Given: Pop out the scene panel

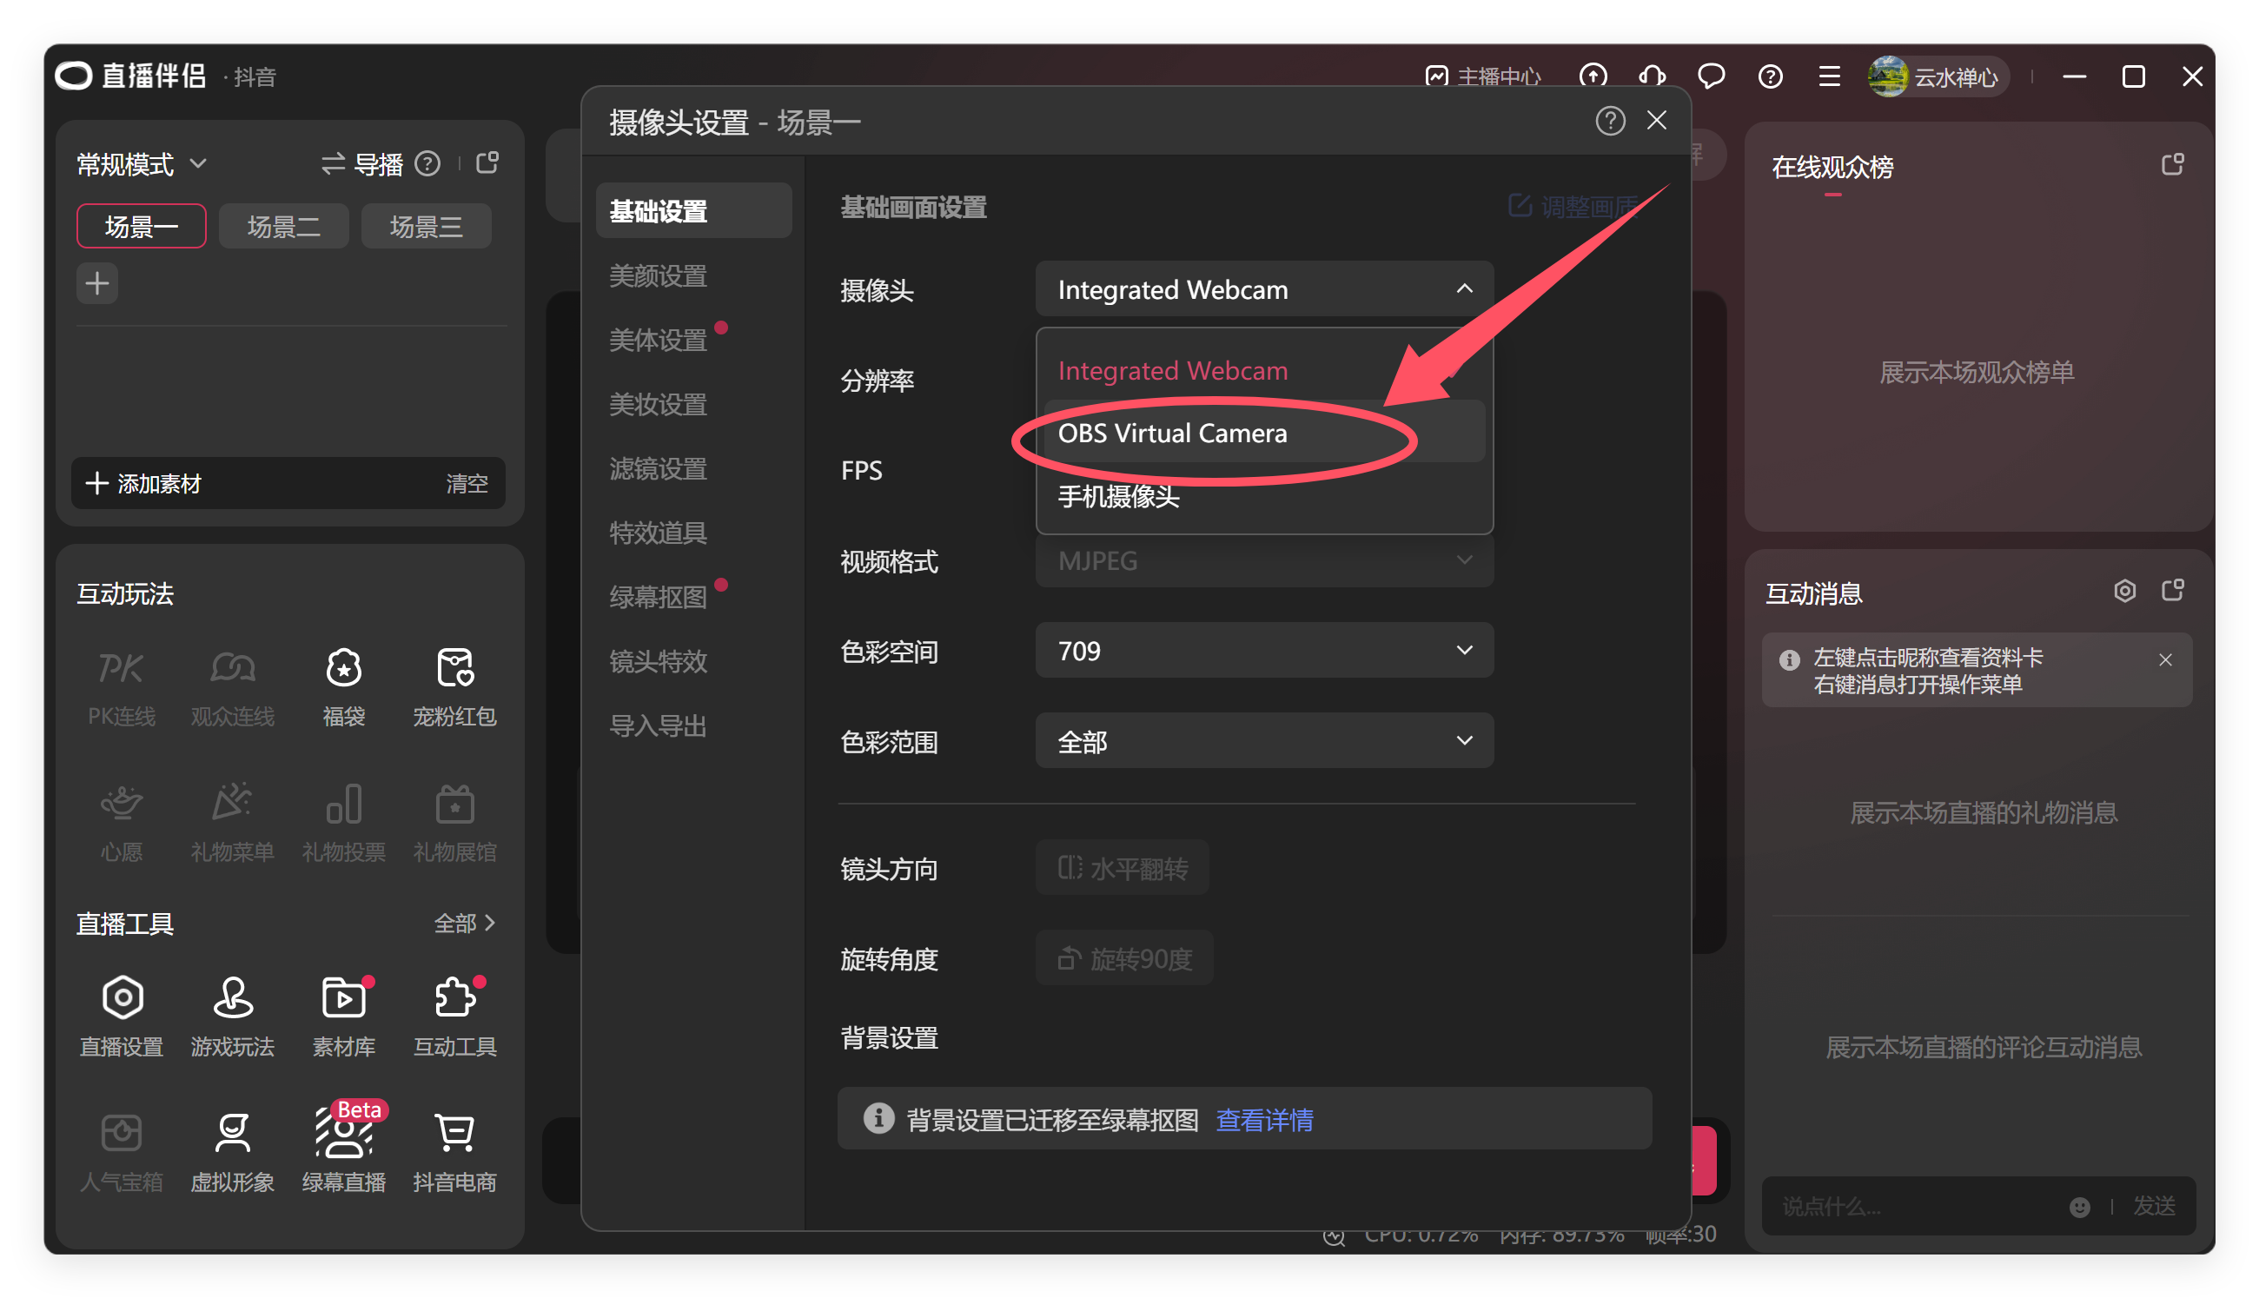Looking at the screenshot, I should coord(487,163).
